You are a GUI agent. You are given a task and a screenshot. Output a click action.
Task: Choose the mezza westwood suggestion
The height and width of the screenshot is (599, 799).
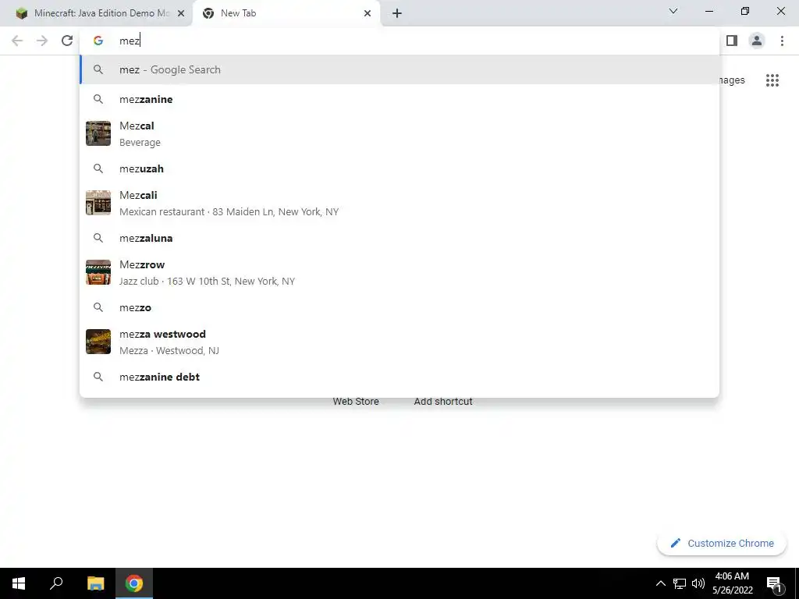coord(400,342)
